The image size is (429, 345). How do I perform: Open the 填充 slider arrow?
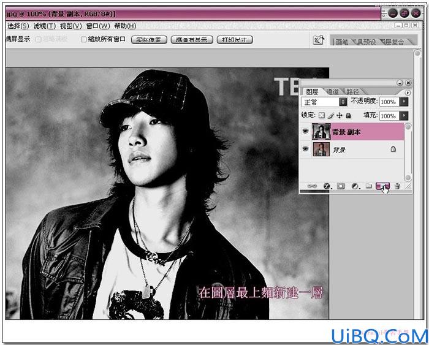404,115
